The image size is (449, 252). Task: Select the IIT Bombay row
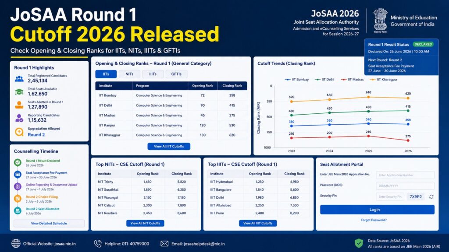coord(171,95)
